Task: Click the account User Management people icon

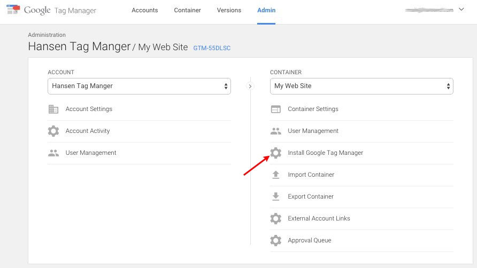Action: click(53, 153)
